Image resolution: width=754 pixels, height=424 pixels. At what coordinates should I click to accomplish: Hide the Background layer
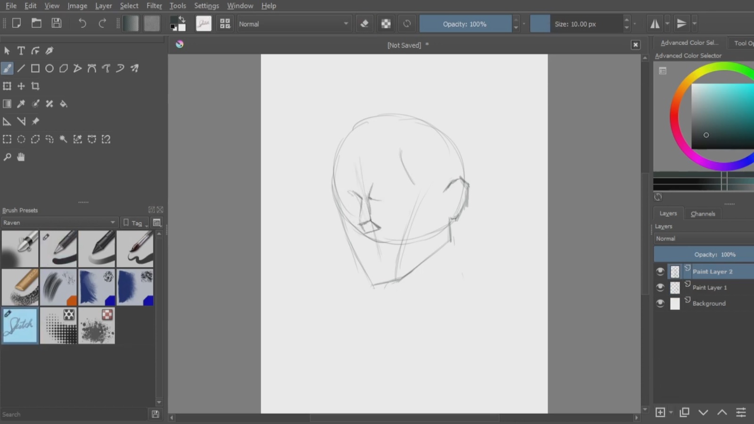[660, 303]
